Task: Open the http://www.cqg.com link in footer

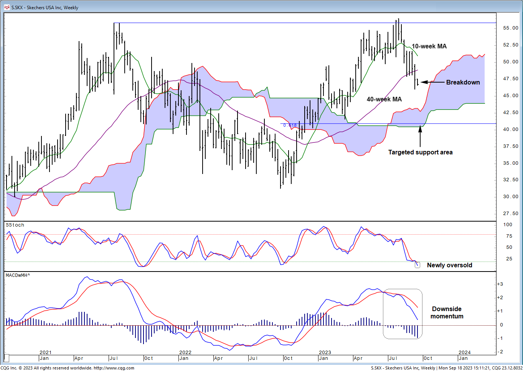Action: (114, 368)
